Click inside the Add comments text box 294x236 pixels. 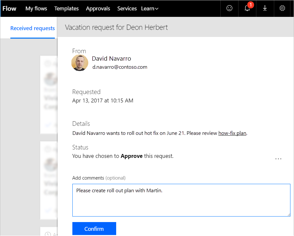click(x=181, y=199)
